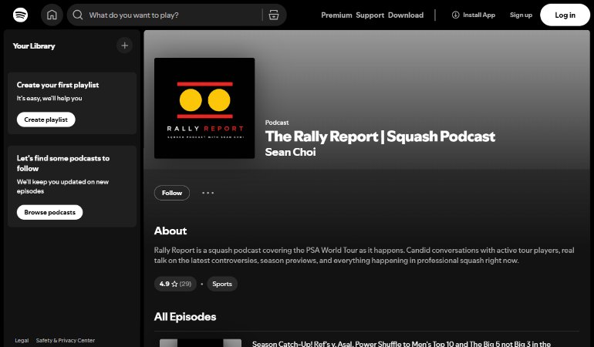Screen dimensions: 594x347
Task: Click the search magnifier icon
Action: click(78, 15)
